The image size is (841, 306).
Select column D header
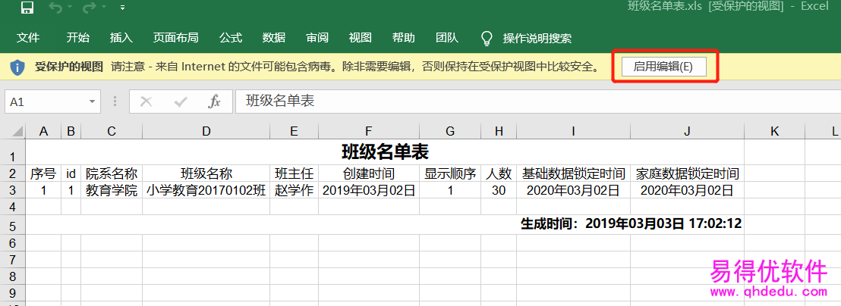[x=206, y=131]
